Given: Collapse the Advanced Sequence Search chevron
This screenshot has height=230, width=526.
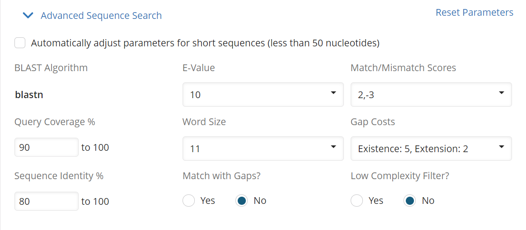Looking at the screenshot, I should click(28, 15).
